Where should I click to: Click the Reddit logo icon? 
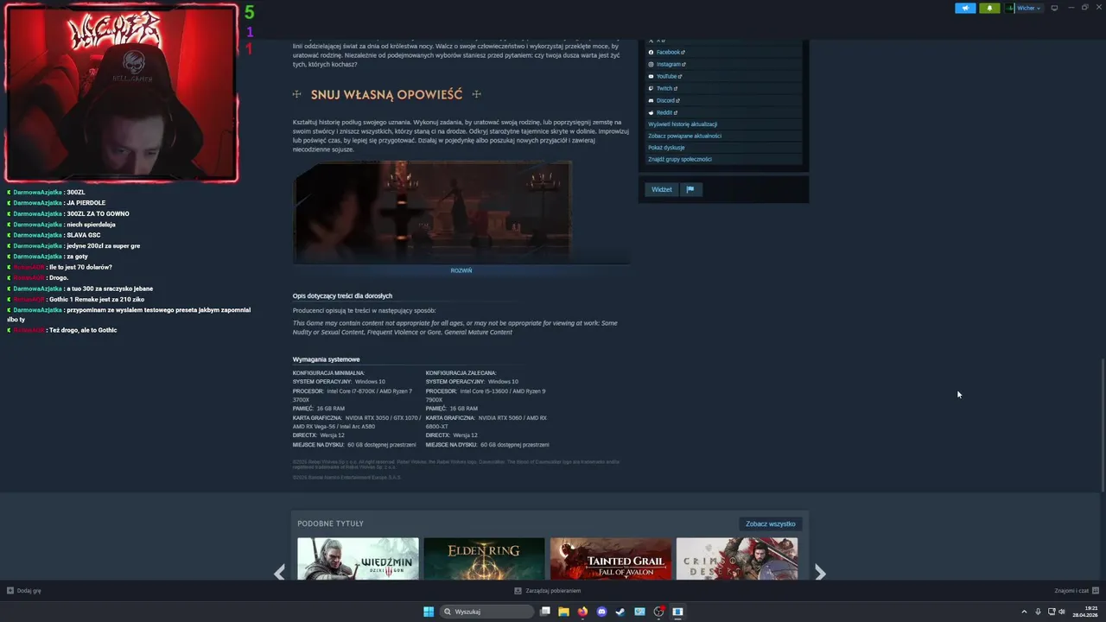click(x=651, y=113)
